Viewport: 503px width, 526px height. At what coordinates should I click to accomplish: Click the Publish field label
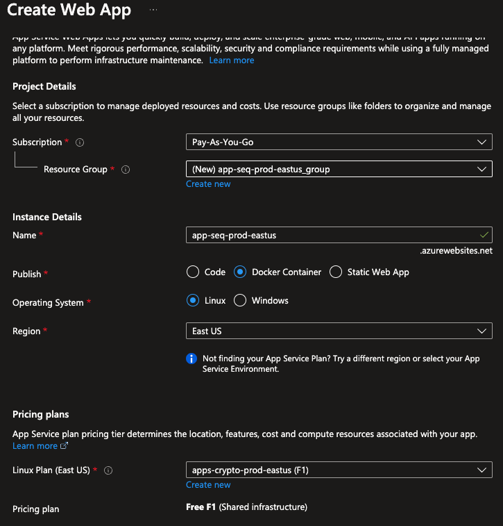pyautogui.click(x=27, y=274)
